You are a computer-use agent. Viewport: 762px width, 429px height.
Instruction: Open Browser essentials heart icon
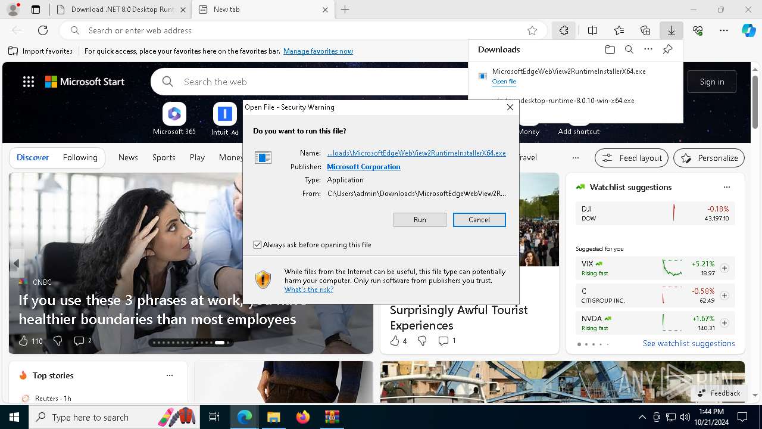pos(698,30)
